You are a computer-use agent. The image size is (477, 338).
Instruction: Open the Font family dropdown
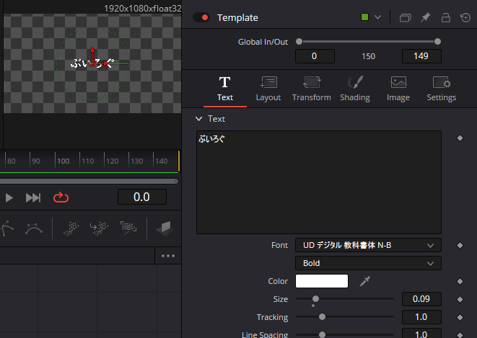pos(368,245)
